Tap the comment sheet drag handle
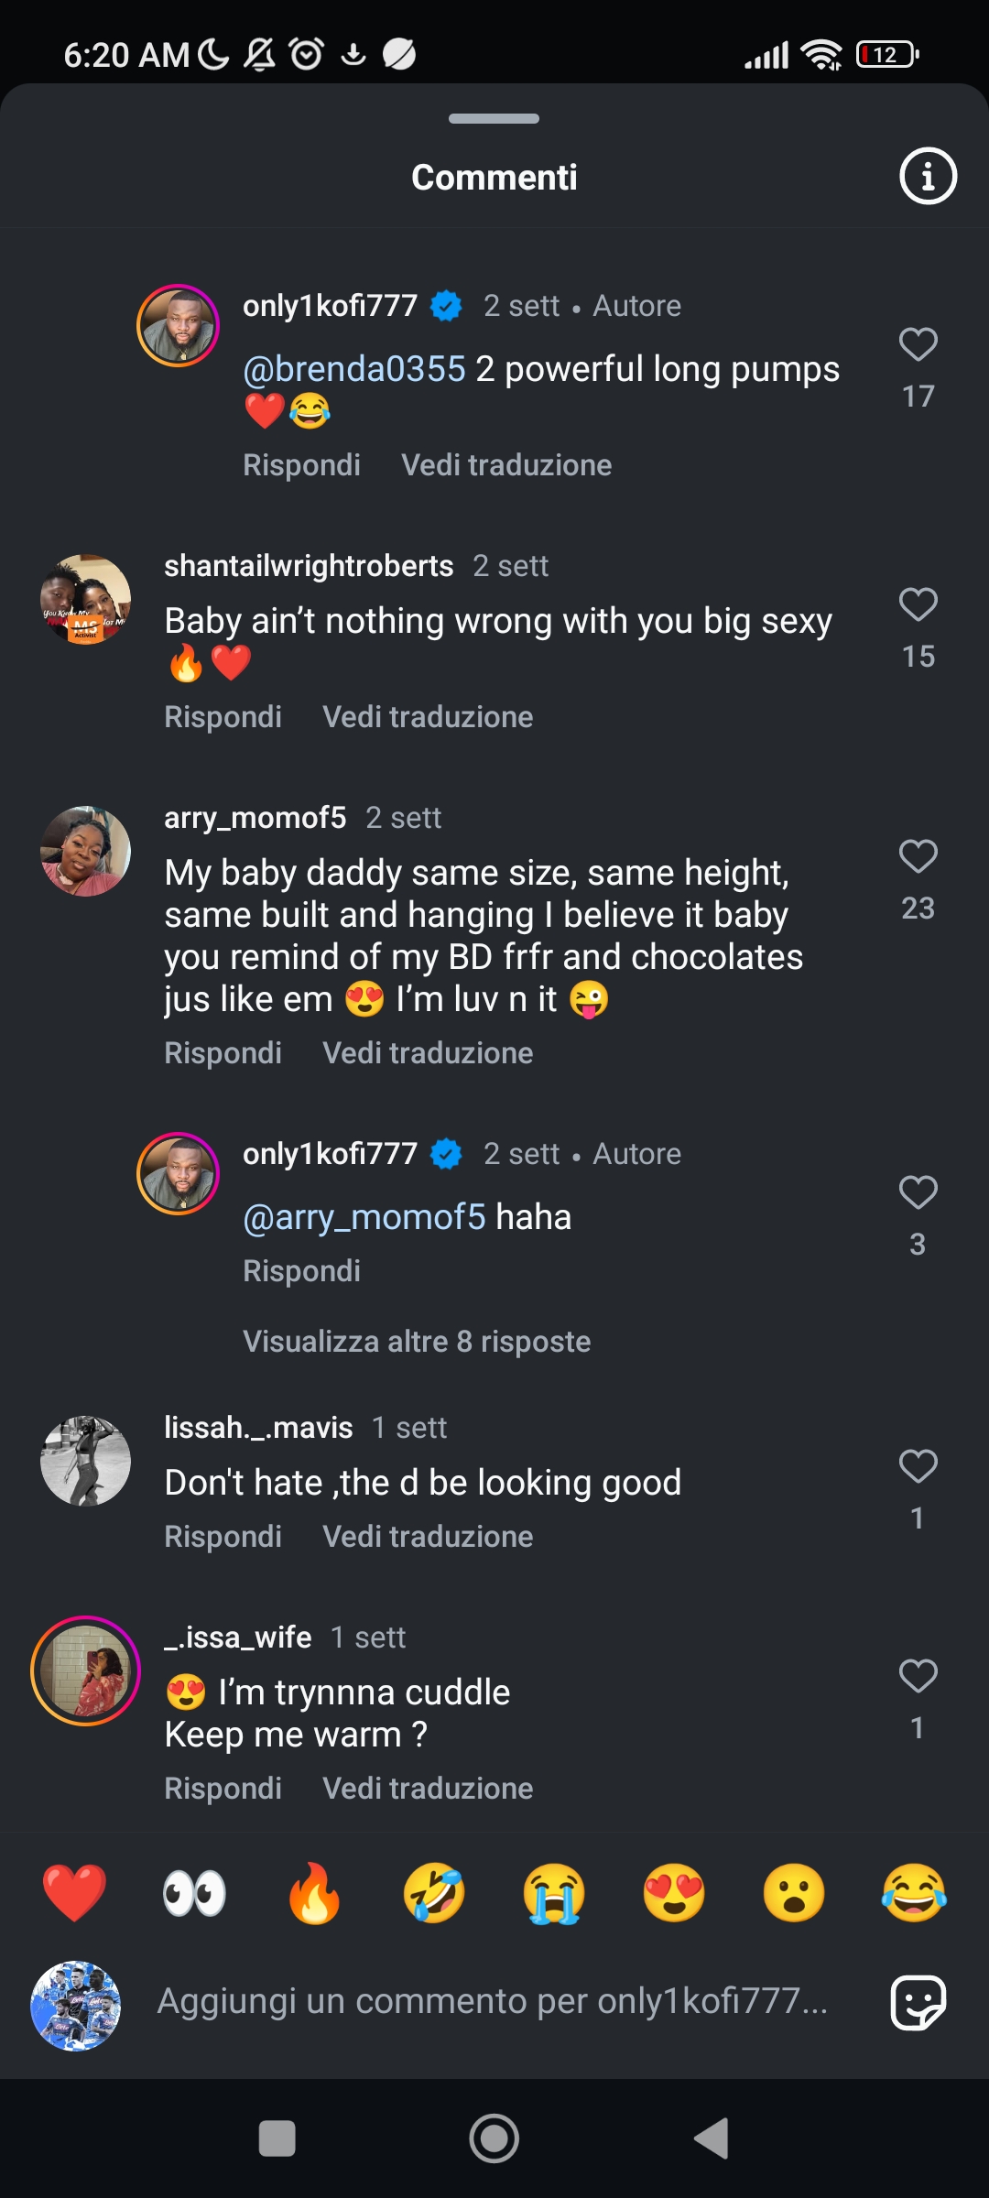Viewport: 989px width, 2198px height. coord(494,118)
